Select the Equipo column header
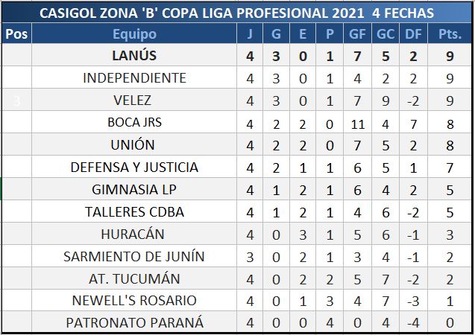This screenshot has height=335, width=475. [135, 34]
